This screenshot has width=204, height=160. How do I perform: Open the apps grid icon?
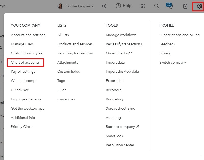(x=143, y=6)
